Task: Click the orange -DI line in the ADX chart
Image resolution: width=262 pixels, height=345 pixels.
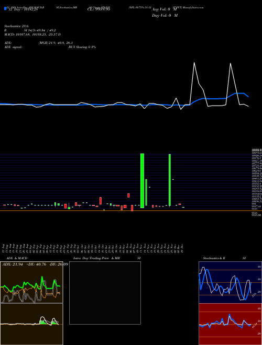Action: tap(30, 289)
